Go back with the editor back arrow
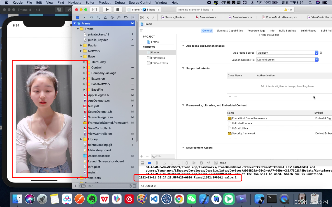 [x=148, y=17]
